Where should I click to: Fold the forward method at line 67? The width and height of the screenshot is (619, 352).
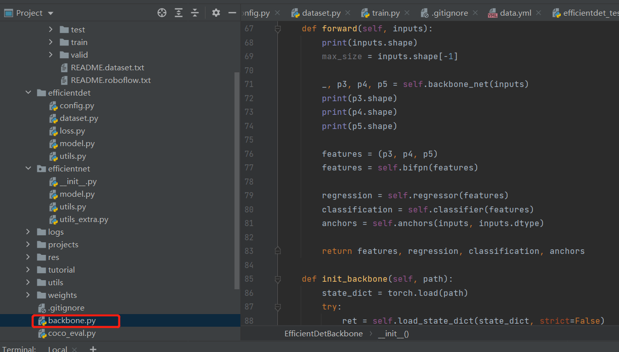277,29
